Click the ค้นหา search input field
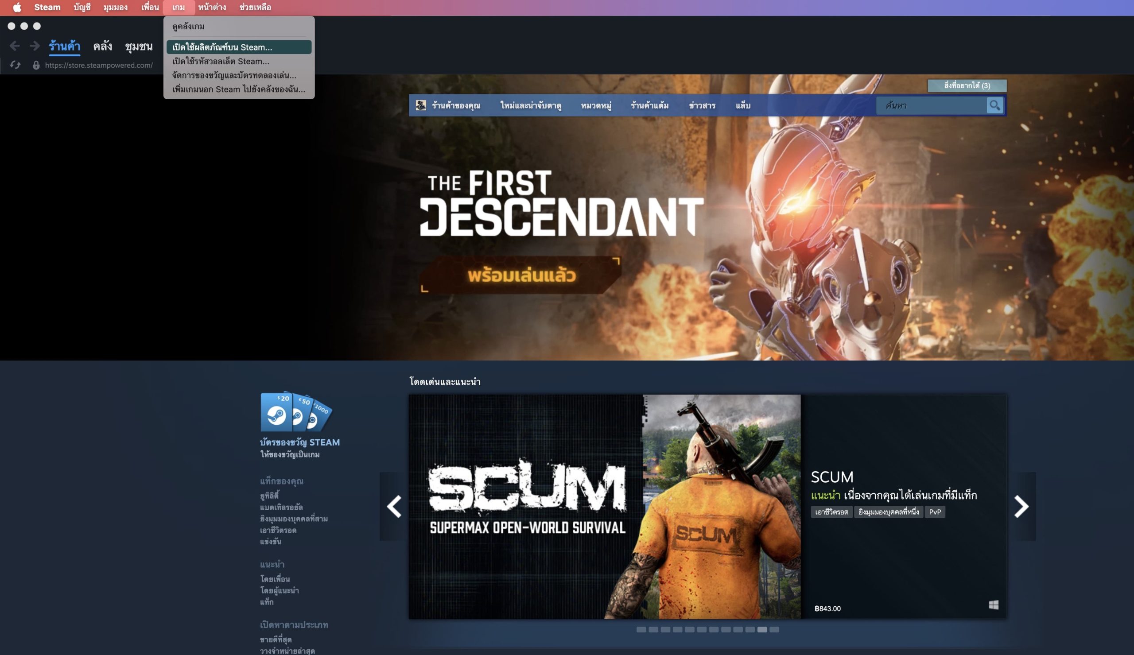Viewport: 1134px width, 655px height. (x=931, y=105)
